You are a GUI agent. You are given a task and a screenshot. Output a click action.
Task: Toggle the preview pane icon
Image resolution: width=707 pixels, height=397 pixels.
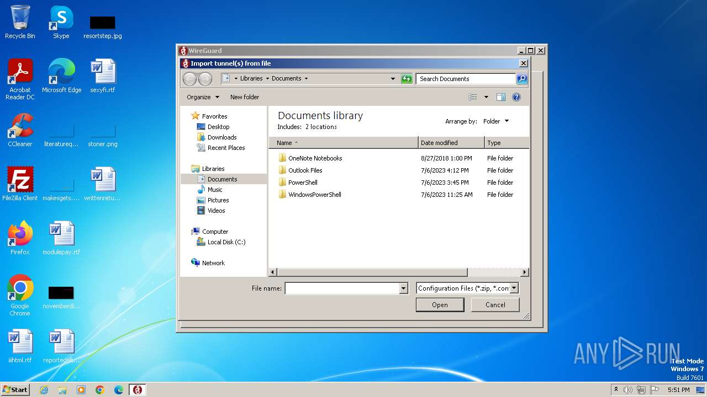pos(501,97)
